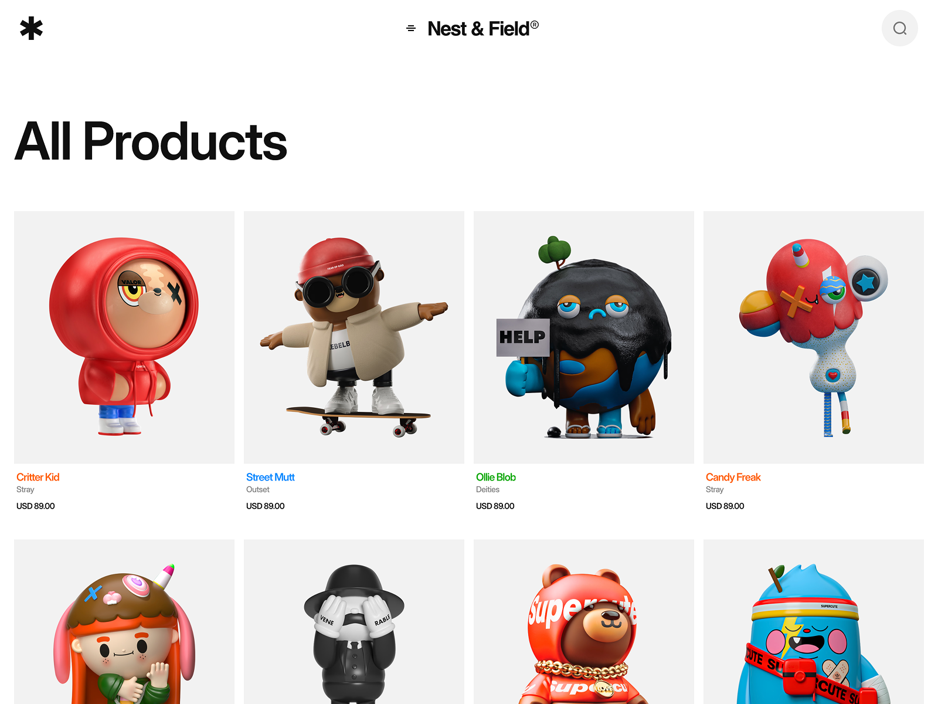
Task: Select the Ollie Blob HELP sign image
Action: [x=584, y=337]
